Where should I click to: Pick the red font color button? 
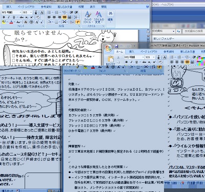[11, 22]
